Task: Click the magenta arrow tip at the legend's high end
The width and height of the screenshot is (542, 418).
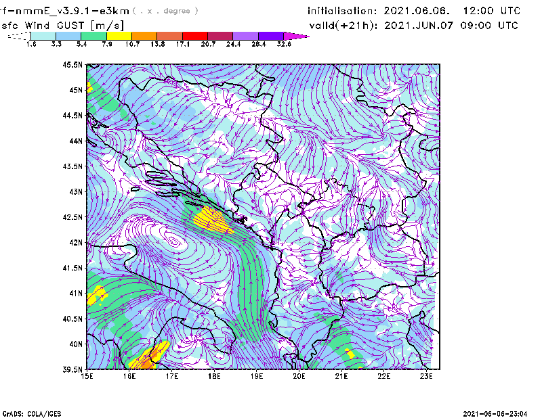Action: 297,36
